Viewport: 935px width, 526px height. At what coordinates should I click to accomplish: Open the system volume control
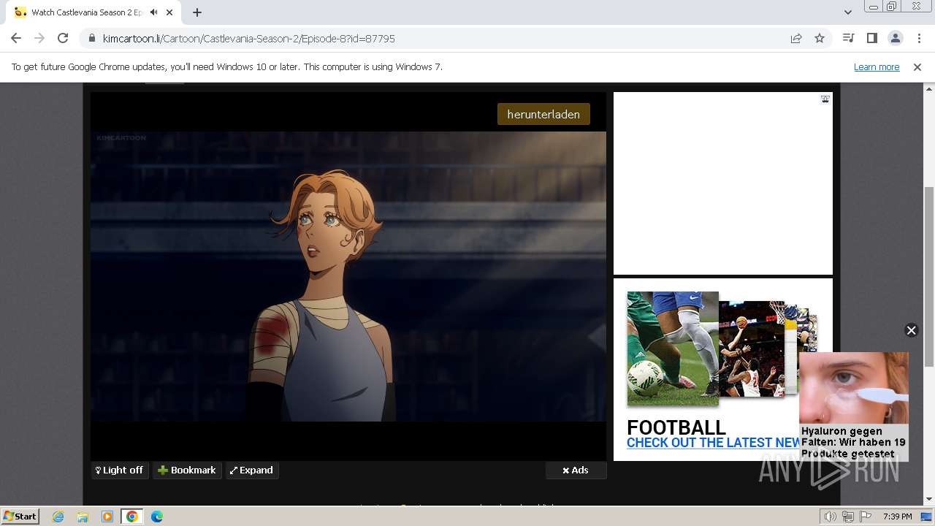point(831,517)
